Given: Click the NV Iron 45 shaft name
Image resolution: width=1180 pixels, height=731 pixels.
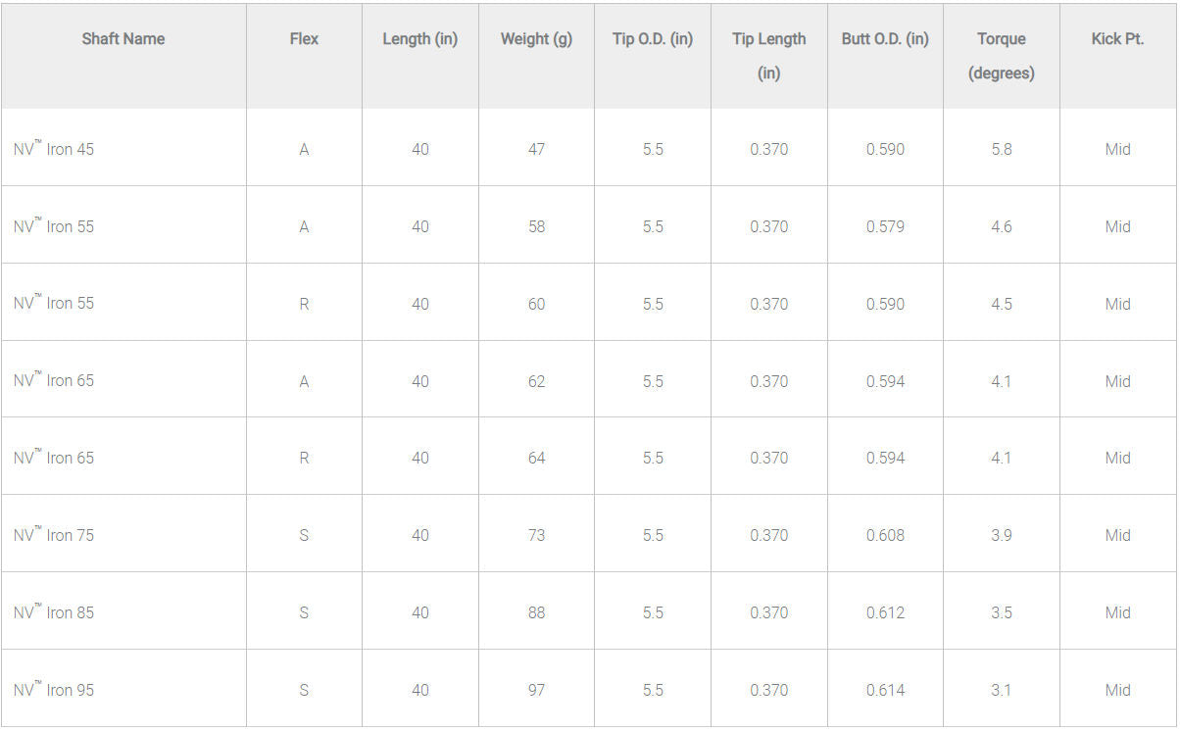Looking at the screenshot, I should (x=55, y=150).
